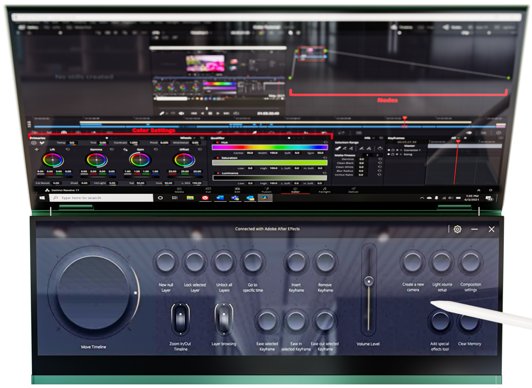This screenshot has height=388, width=532.
Task: Click the Windows search box
Action: (x=102, y=198)
